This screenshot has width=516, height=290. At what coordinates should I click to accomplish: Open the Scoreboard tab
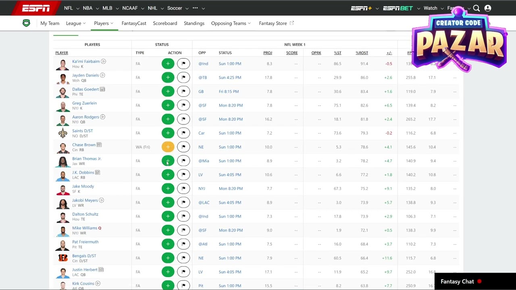coord(165,23)
